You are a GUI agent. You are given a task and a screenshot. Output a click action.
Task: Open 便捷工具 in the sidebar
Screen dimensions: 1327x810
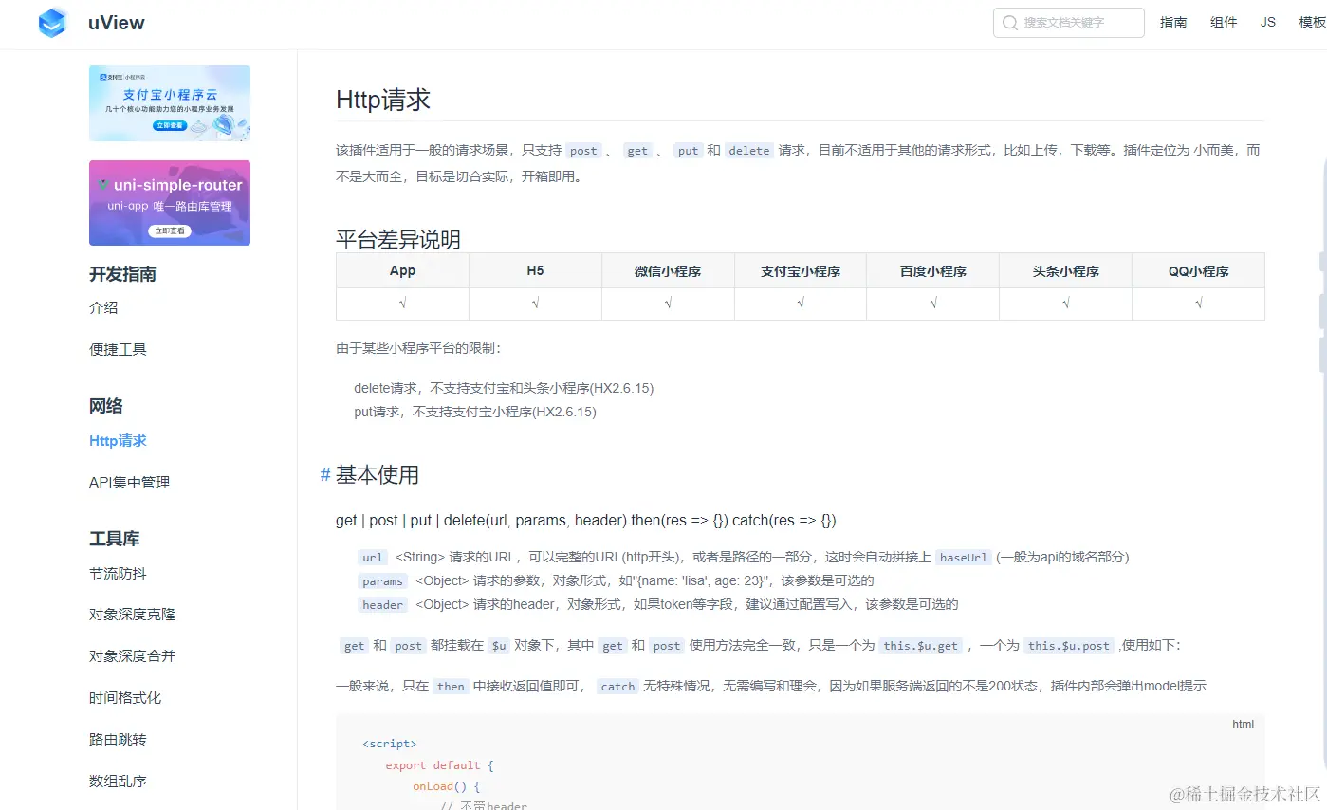tap(118, 350)
